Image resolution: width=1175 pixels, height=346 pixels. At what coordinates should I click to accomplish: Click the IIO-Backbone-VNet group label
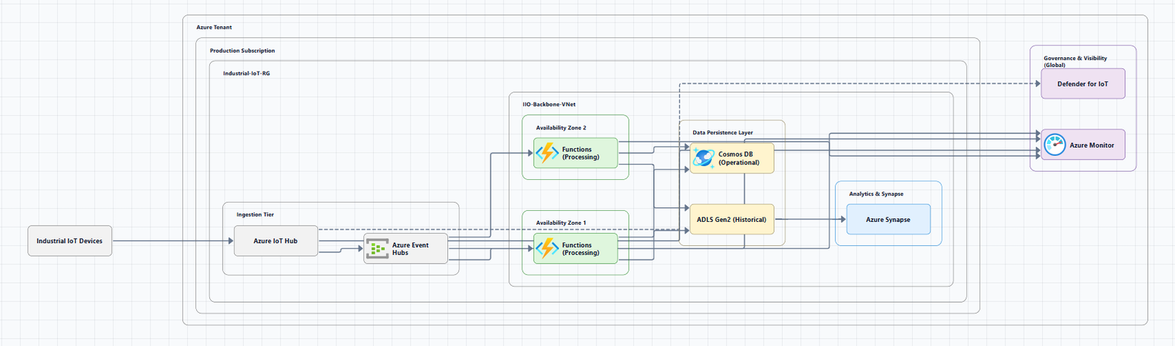(x=549, y=104)
